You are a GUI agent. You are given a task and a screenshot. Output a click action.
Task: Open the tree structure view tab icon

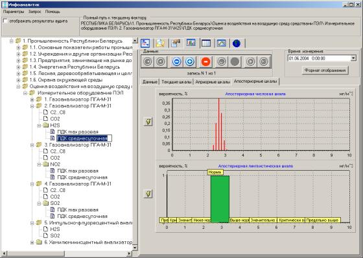pyautogui.click(x=145, y=43)
